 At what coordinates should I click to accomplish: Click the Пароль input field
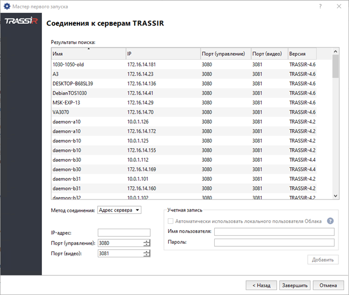pyautogui.click(x=274, y=242)
